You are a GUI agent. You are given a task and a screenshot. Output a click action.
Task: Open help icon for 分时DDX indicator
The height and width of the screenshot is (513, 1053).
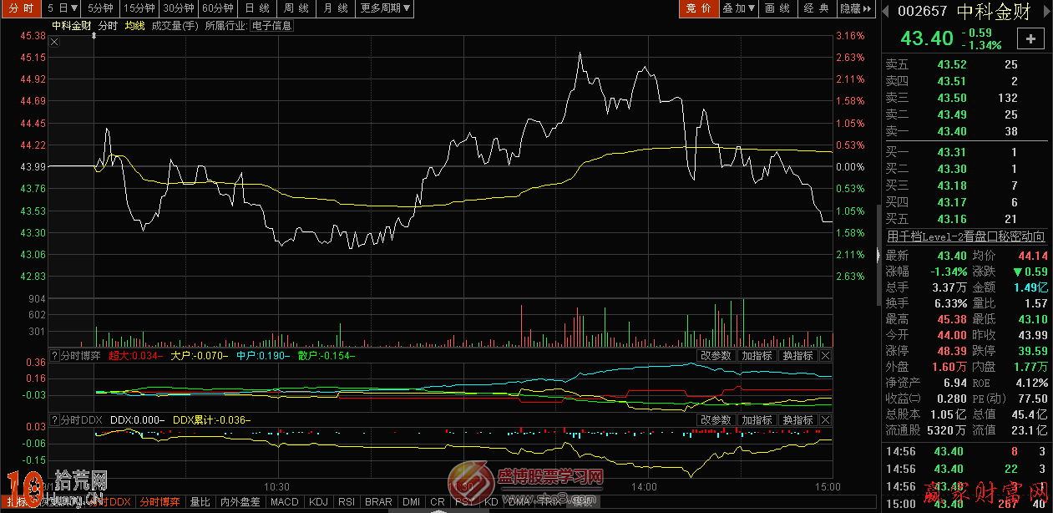(54, 419)
